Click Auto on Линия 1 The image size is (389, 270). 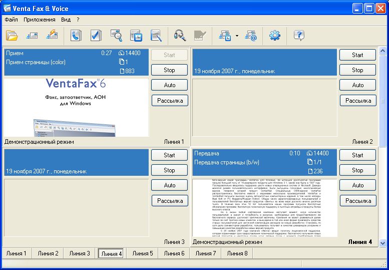coord(169,85)
